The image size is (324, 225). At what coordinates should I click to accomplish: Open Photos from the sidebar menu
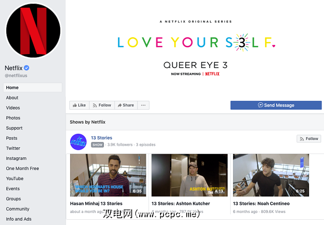(13, 118)
